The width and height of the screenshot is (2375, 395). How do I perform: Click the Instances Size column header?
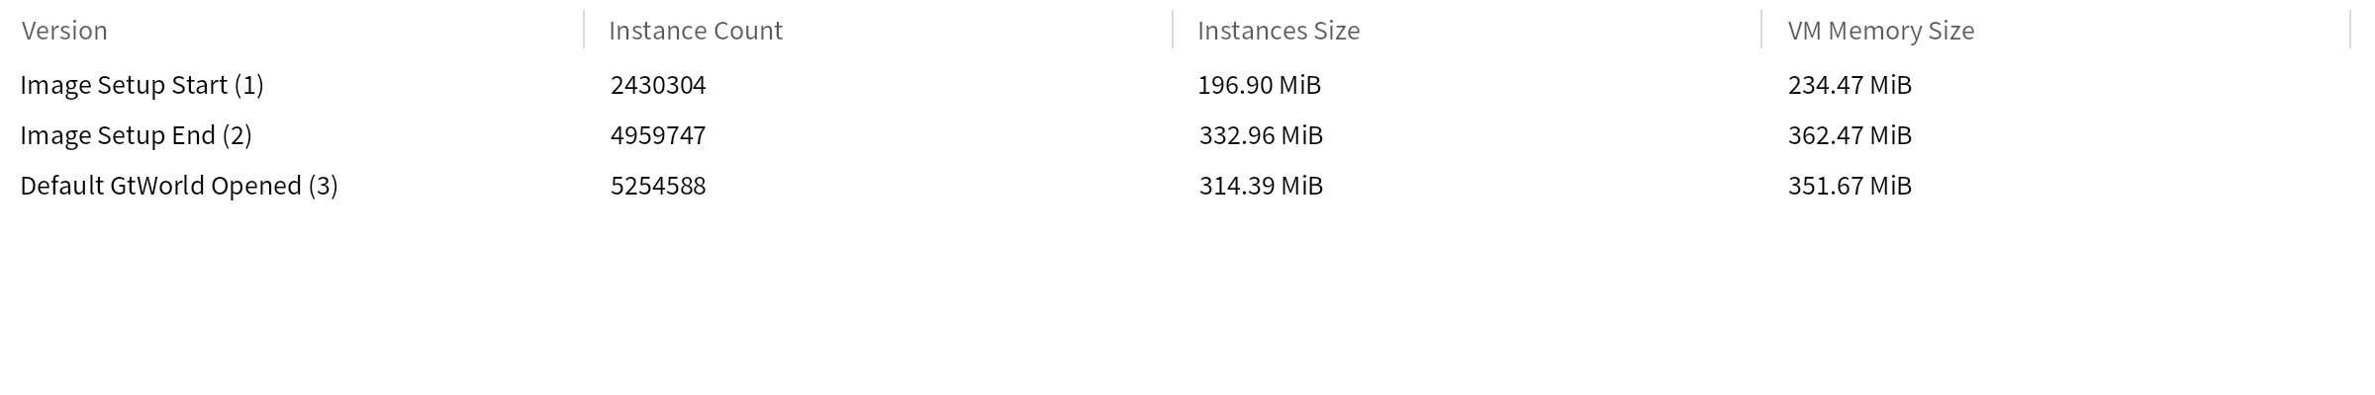tap(1279, 31)
